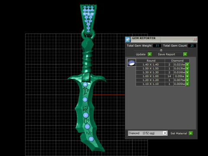Screen dimensions: 208x156
Task: Click the 0.05tw weight cell
Action: (x=179, y=76)
